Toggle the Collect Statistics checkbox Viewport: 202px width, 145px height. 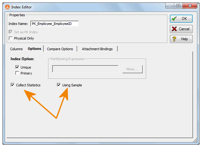coord(12,85)
